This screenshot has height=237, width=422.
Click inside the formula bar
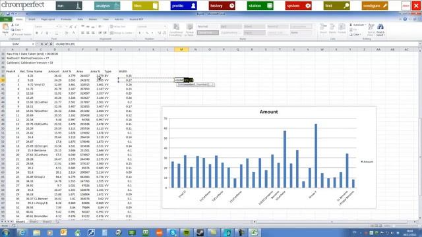click(235, 44)
